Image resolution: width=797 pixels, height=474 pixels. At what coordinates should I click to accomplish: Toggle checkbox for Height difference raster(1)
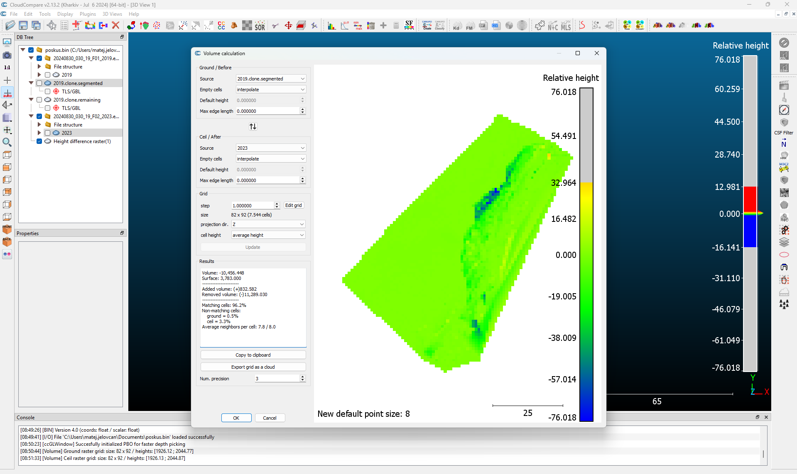(x=39, y=141)
